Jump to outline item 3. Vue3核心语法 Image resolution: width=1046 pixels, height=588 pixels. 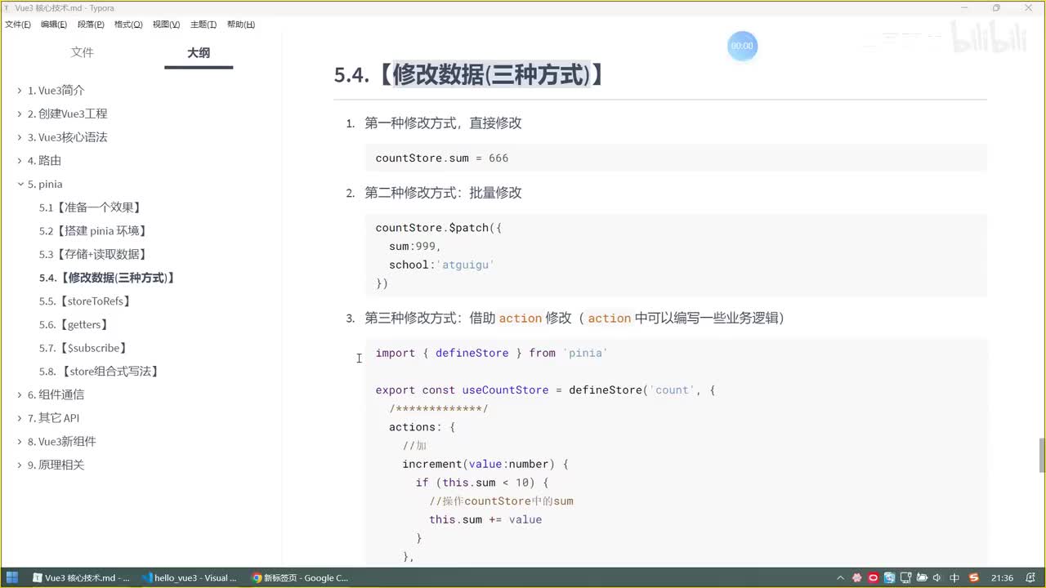(68, 137)
